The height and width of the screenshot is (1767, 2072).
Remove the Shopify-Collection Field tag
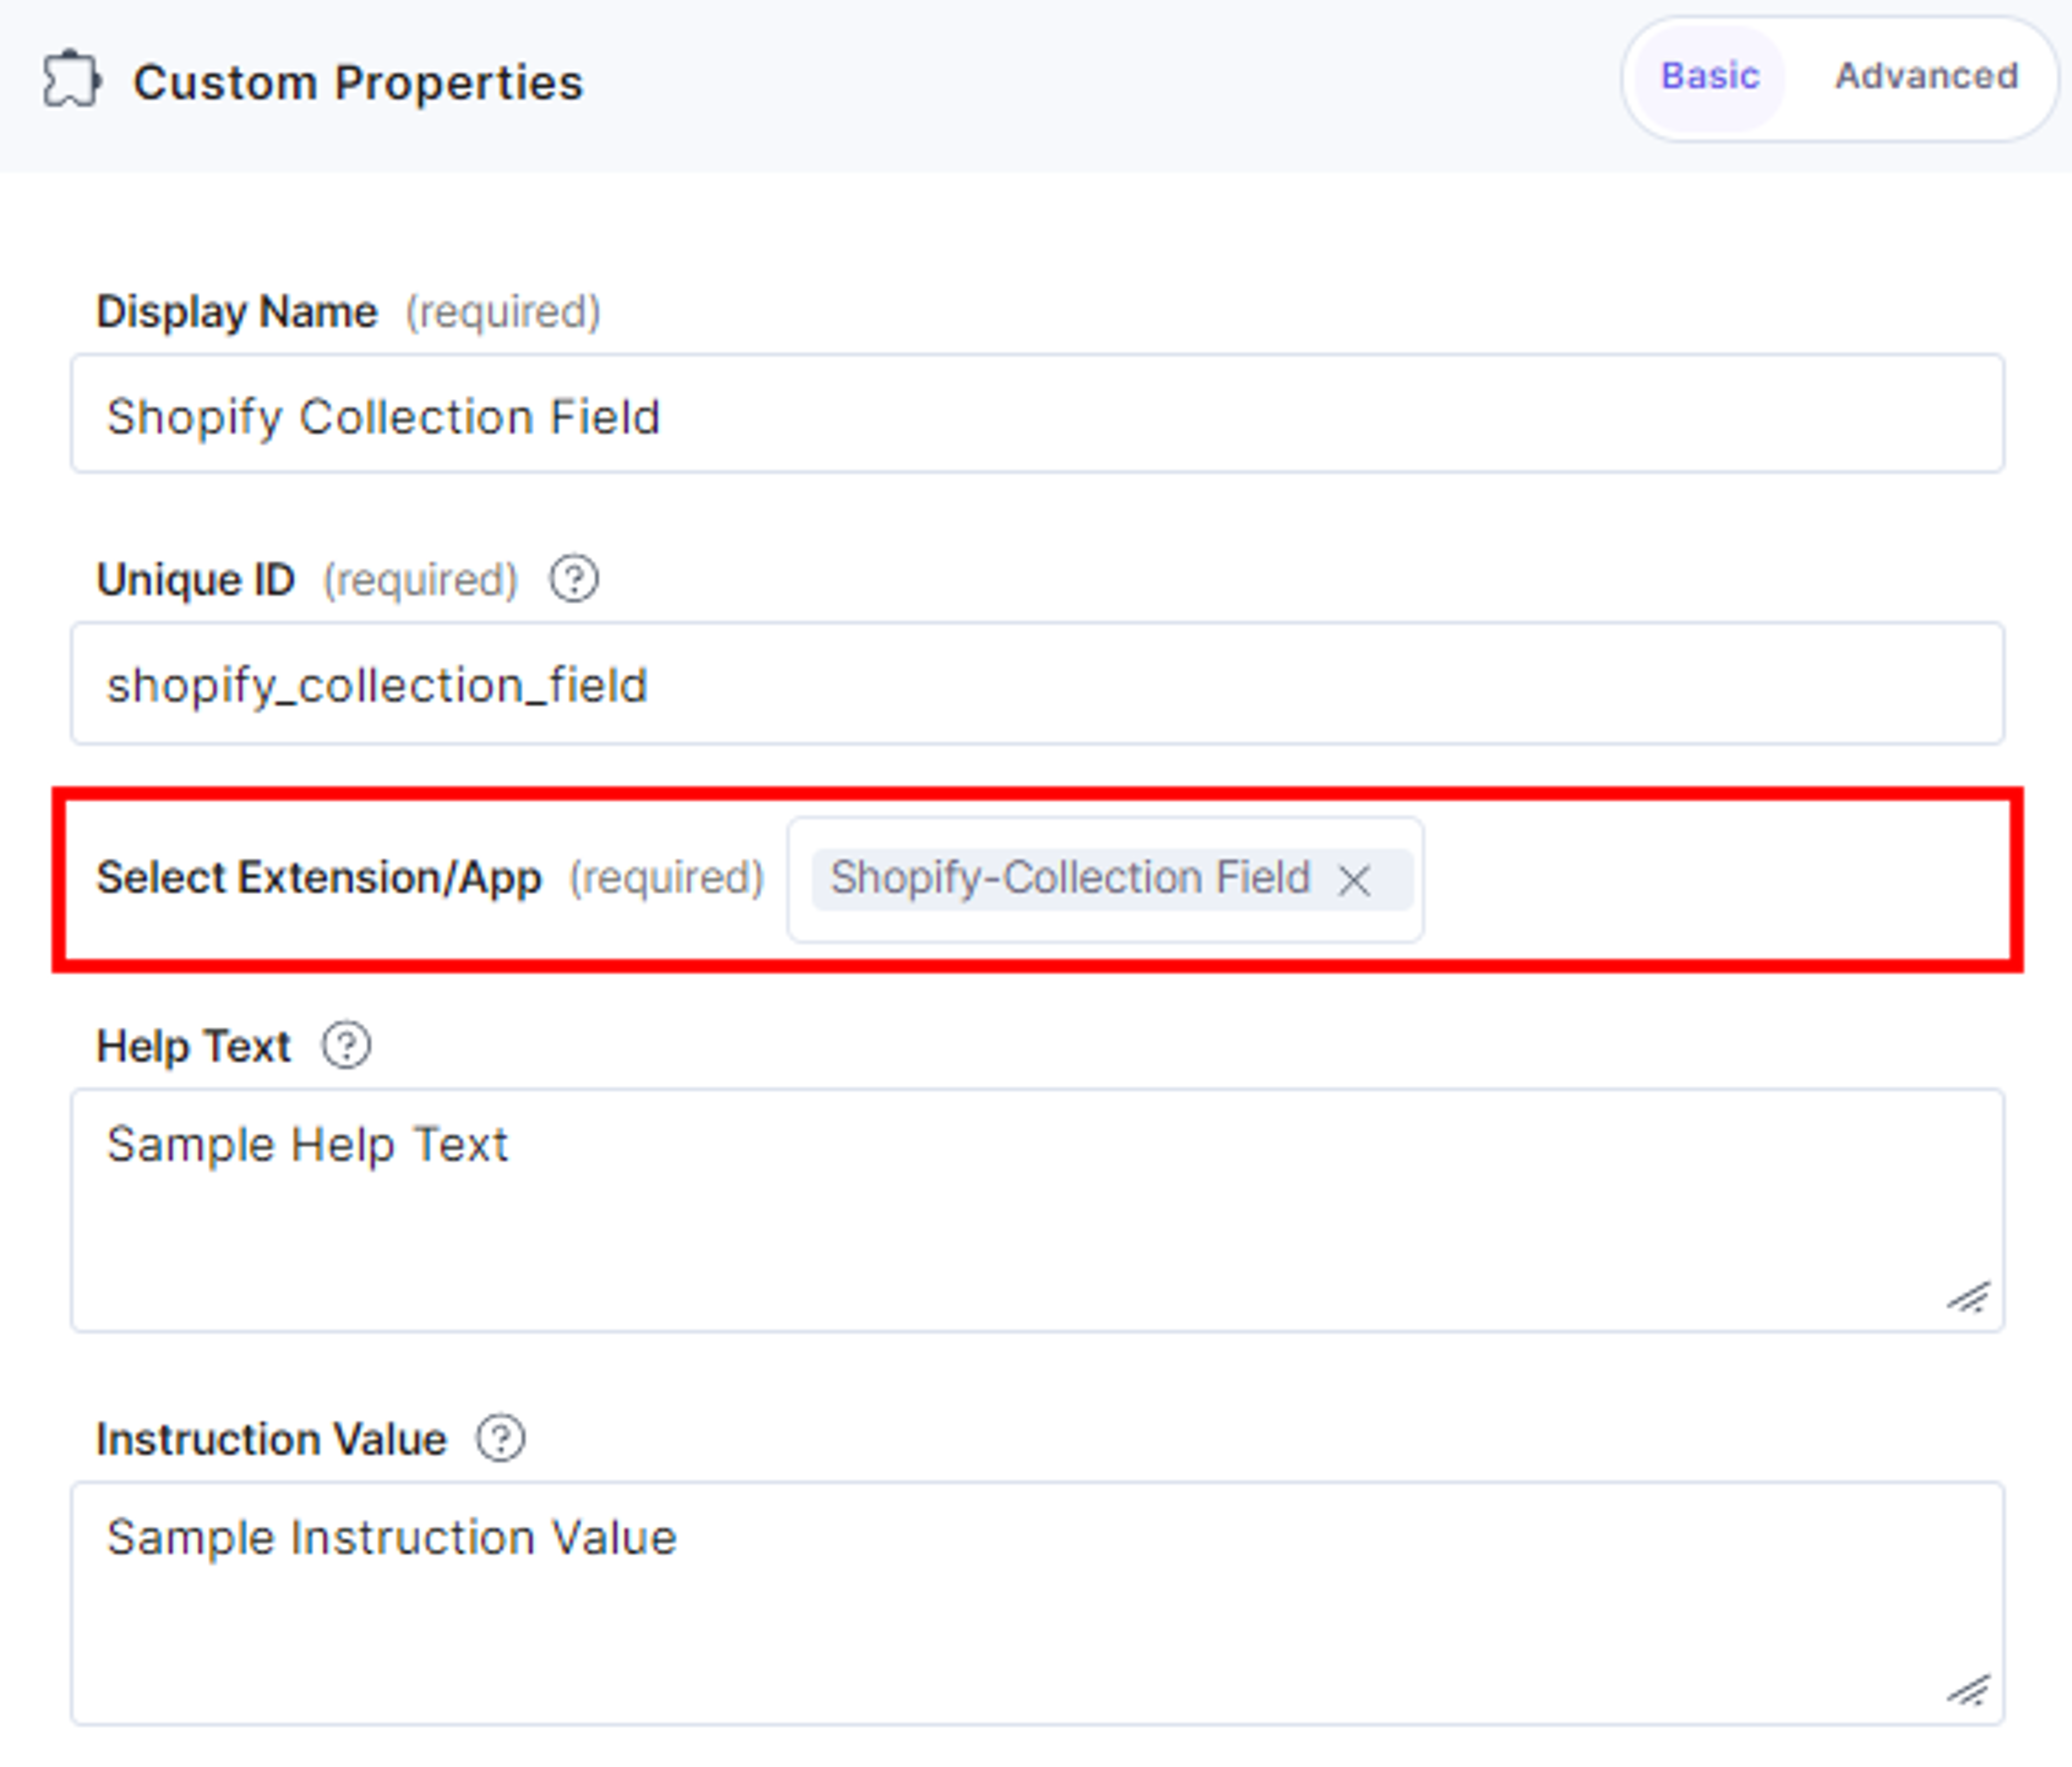coord(1354,881)
